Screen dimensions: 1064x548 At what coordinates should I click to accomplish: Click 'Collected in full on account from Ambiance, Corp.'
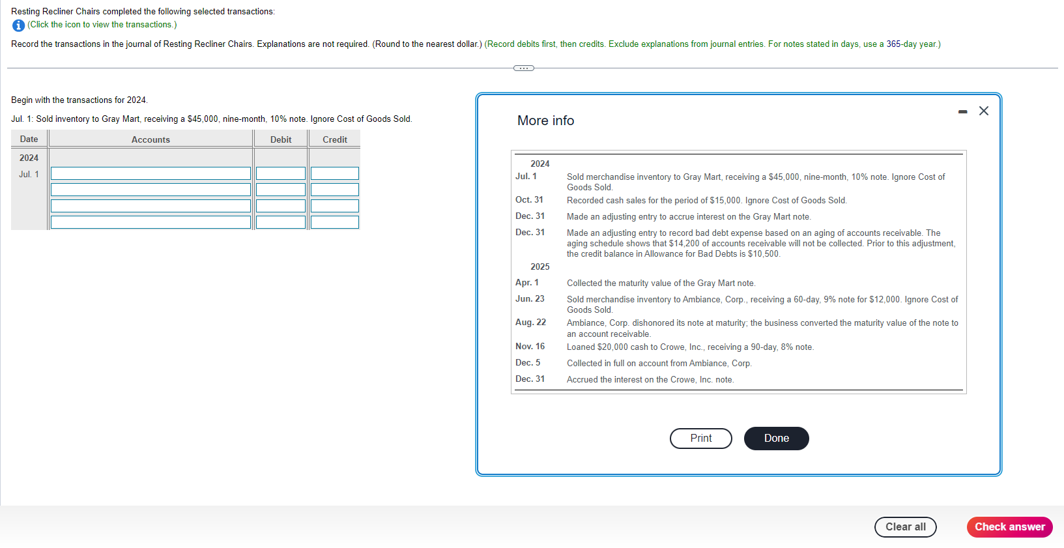[659, 364]
